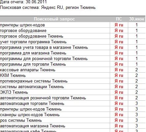Click the 'кассовые аппараты Тюмень' query
The image size is (146, 132).
point(28,70)
